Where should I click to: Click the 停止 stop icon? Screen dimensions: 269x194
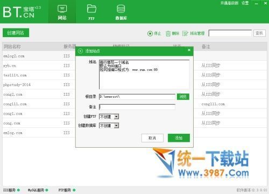[150, 33]
